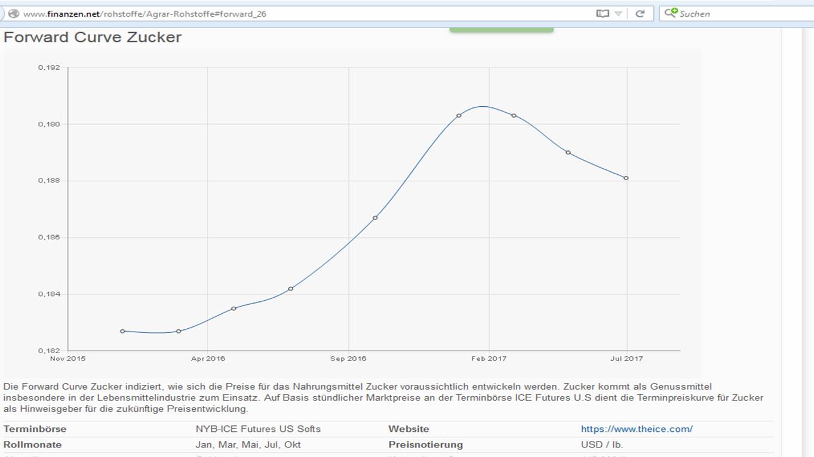Click the globe site identity icon

pyautogui.click(x=13, y=13)
